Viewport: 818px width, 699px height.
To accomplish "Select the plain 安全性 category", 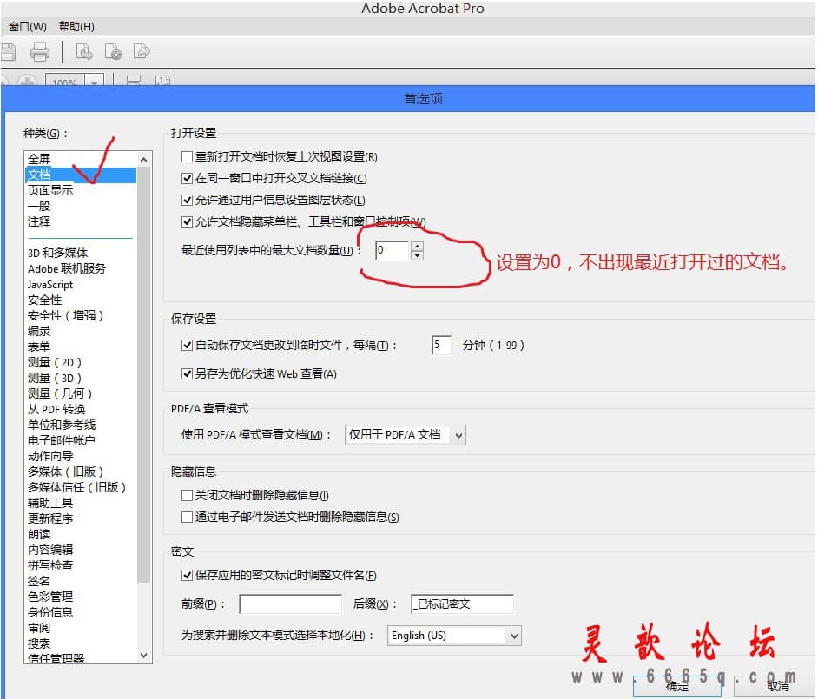I will point(45,300).
